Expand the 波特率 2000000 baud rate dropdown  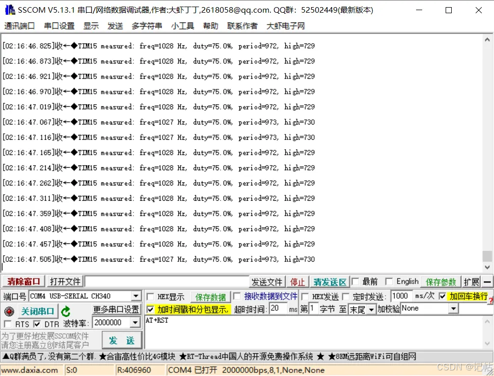click(135, 323)
